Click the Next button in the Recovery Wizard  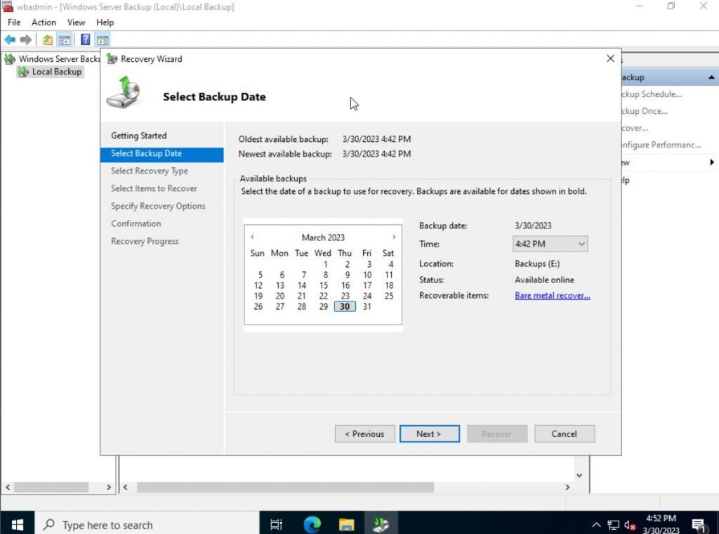point(429,434)
